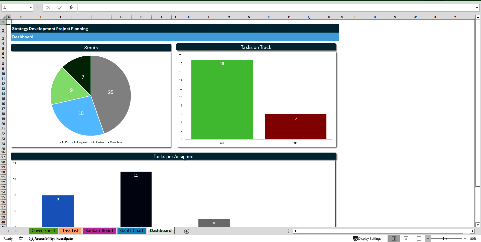
Task: Open the Gantt-Chart sheet tab
Action: [x=132, y=231]
